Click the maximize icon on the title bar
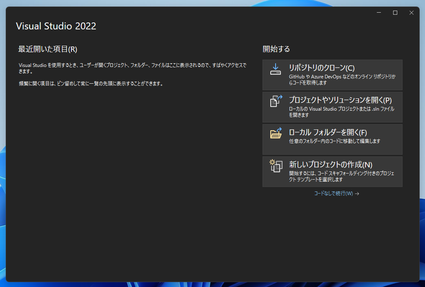The width and height of the screenshot is (425, 287). coord(395,13)
